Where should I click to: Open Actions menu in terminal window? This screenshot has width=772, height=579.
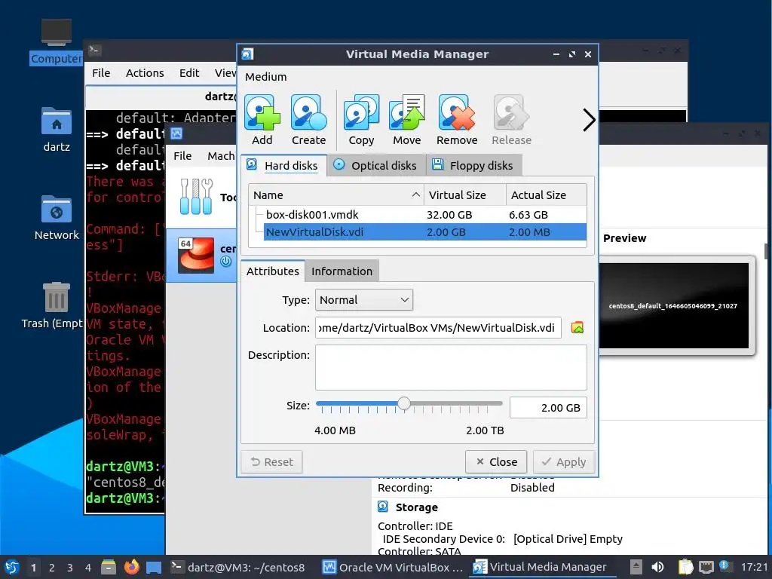[x=145, y=73]
